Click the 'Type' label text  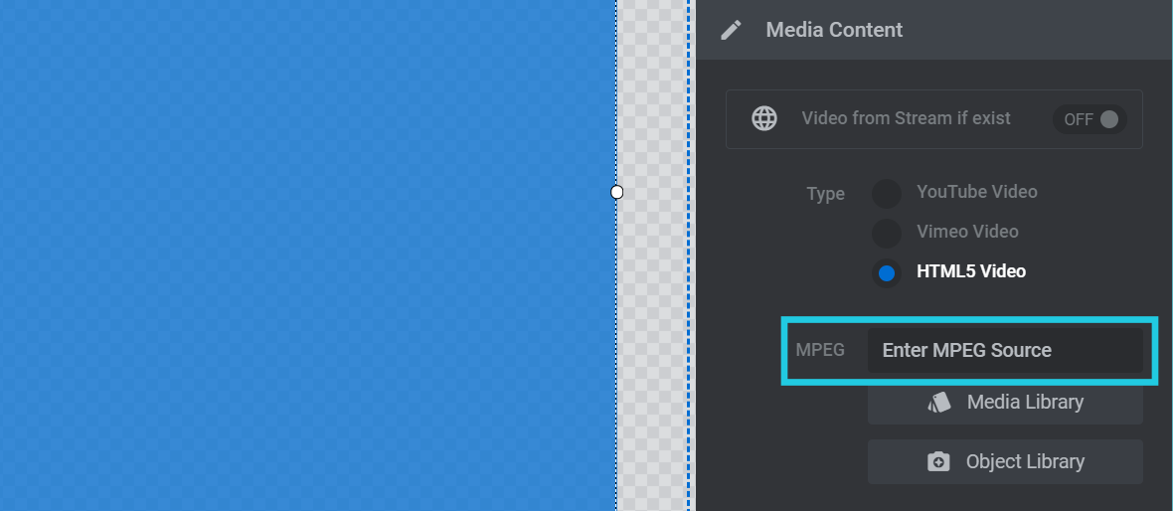tap(825, 194)
